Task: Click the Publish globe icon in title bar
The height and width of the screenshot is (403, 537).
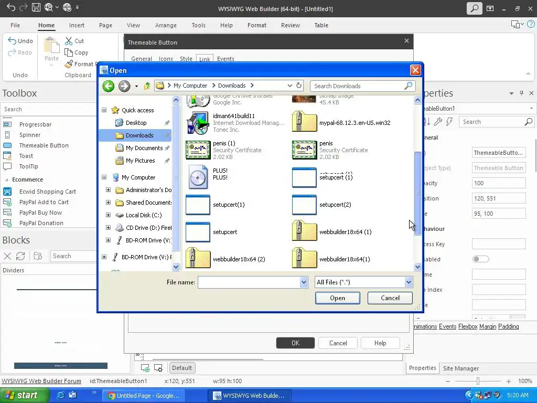Action: pyautogui.click(x=67, y=7)
